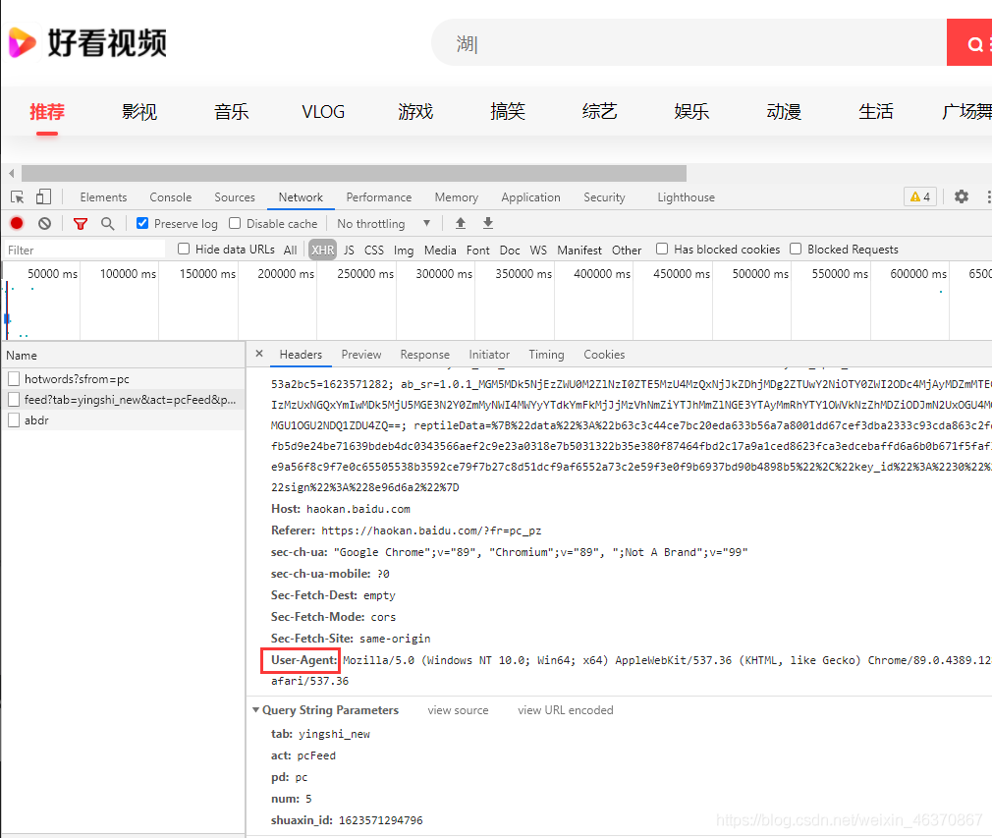Tick checkbox beside abdr request
992x838 pixels.
[x=14, y=420]
